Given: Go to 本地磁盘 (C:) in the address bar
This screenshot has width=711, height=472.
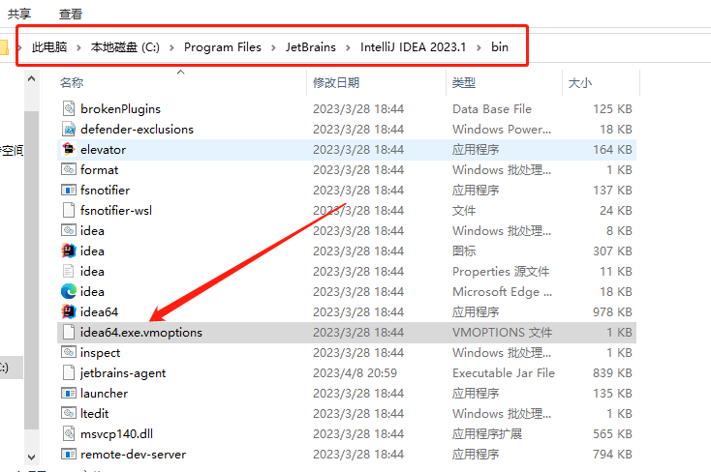Looking at the screenshot, I should [x=125, y=47].
